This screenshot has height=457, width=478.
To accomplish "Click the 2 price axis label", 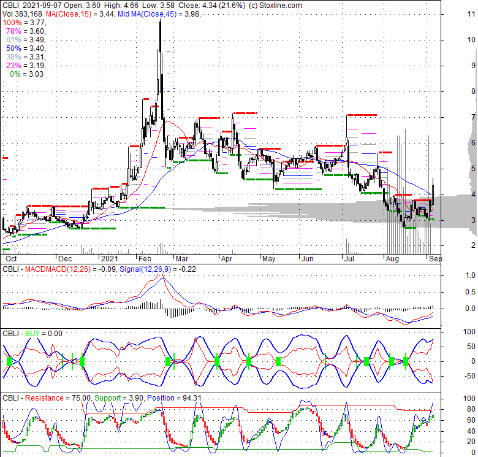I will pos(473,245).
